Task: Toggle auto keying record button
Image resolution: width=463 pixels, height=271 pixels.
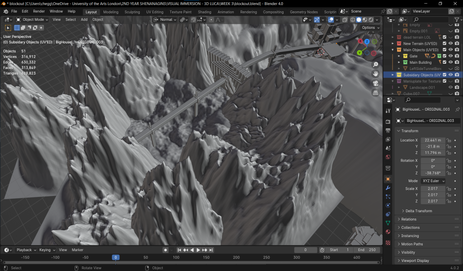Action: 165,250
